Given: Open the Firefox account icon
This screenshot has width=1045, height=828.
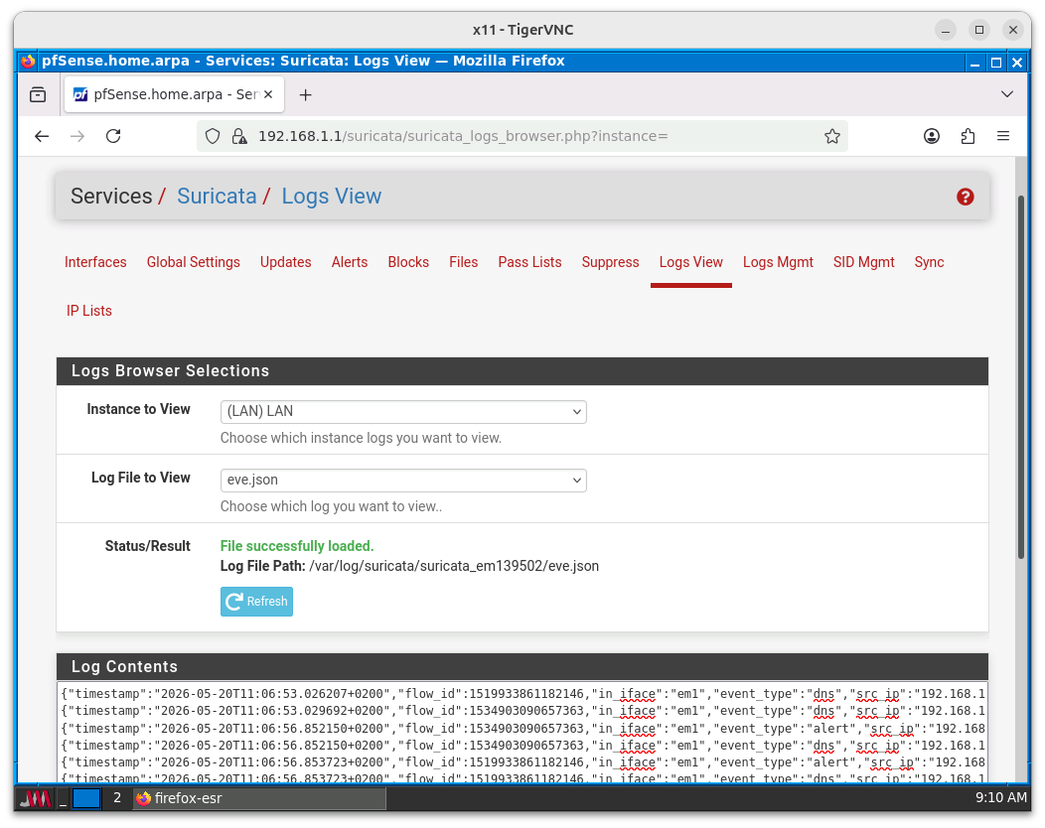Looking at the screenshot, I should point(931,136).
